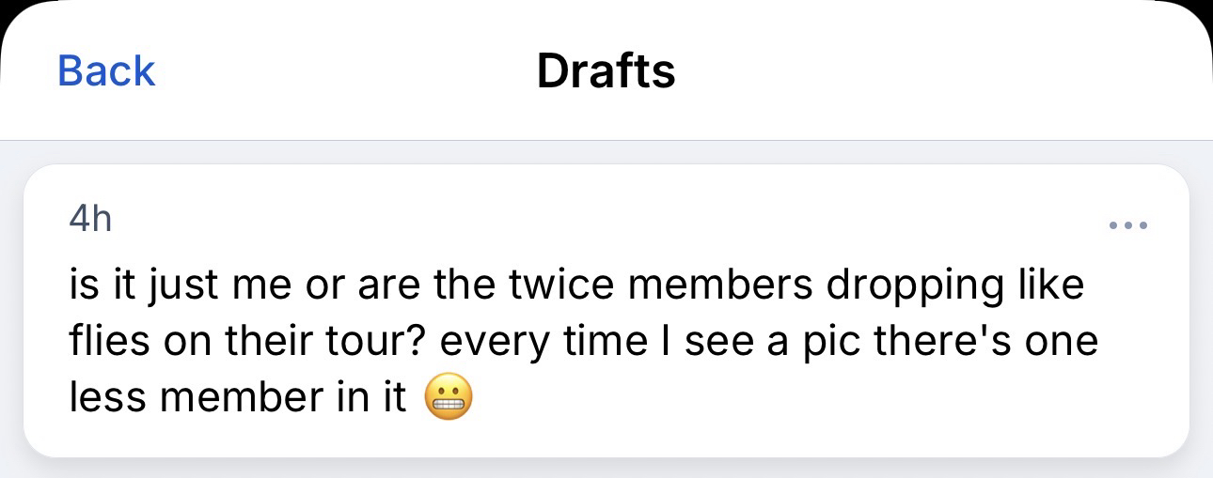Click the Drafts header title
The height and width of the screenshot is (478, 1213).
606,71
